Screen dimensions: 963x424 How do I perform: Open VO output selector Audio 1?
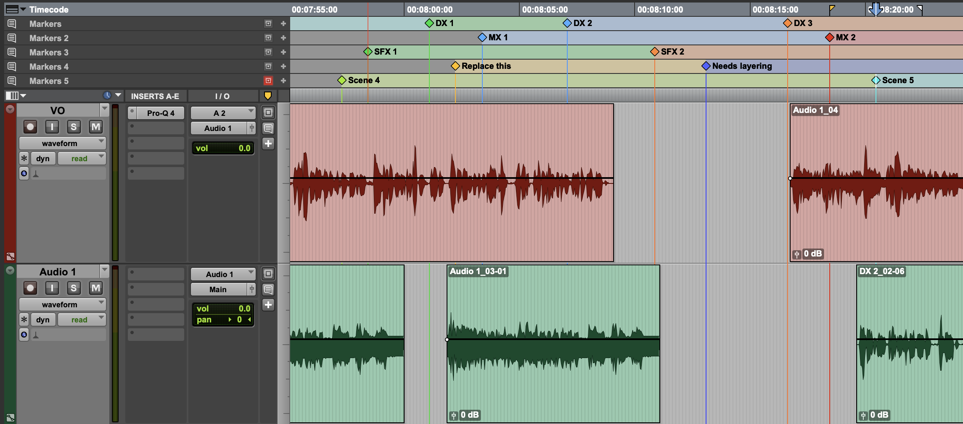pyautogui.click(x=219, y=128)
